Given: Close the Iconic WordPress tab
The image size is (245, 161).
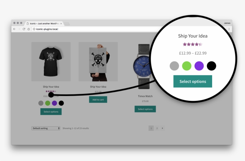Looking at the screenshot, I should [x=61, y=24].
